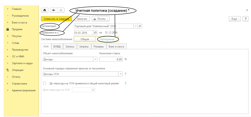Image resolution: width=251 pixels, height=117 pixels.
Task: Toggle 'До перехода на УСН' checkbox
Action: click(x=45, y=83)
